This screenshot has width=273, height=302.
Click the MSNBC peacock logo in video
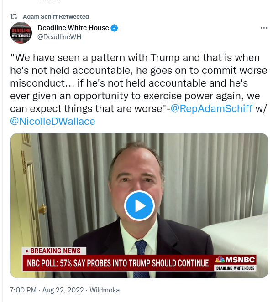coord(220,260)
